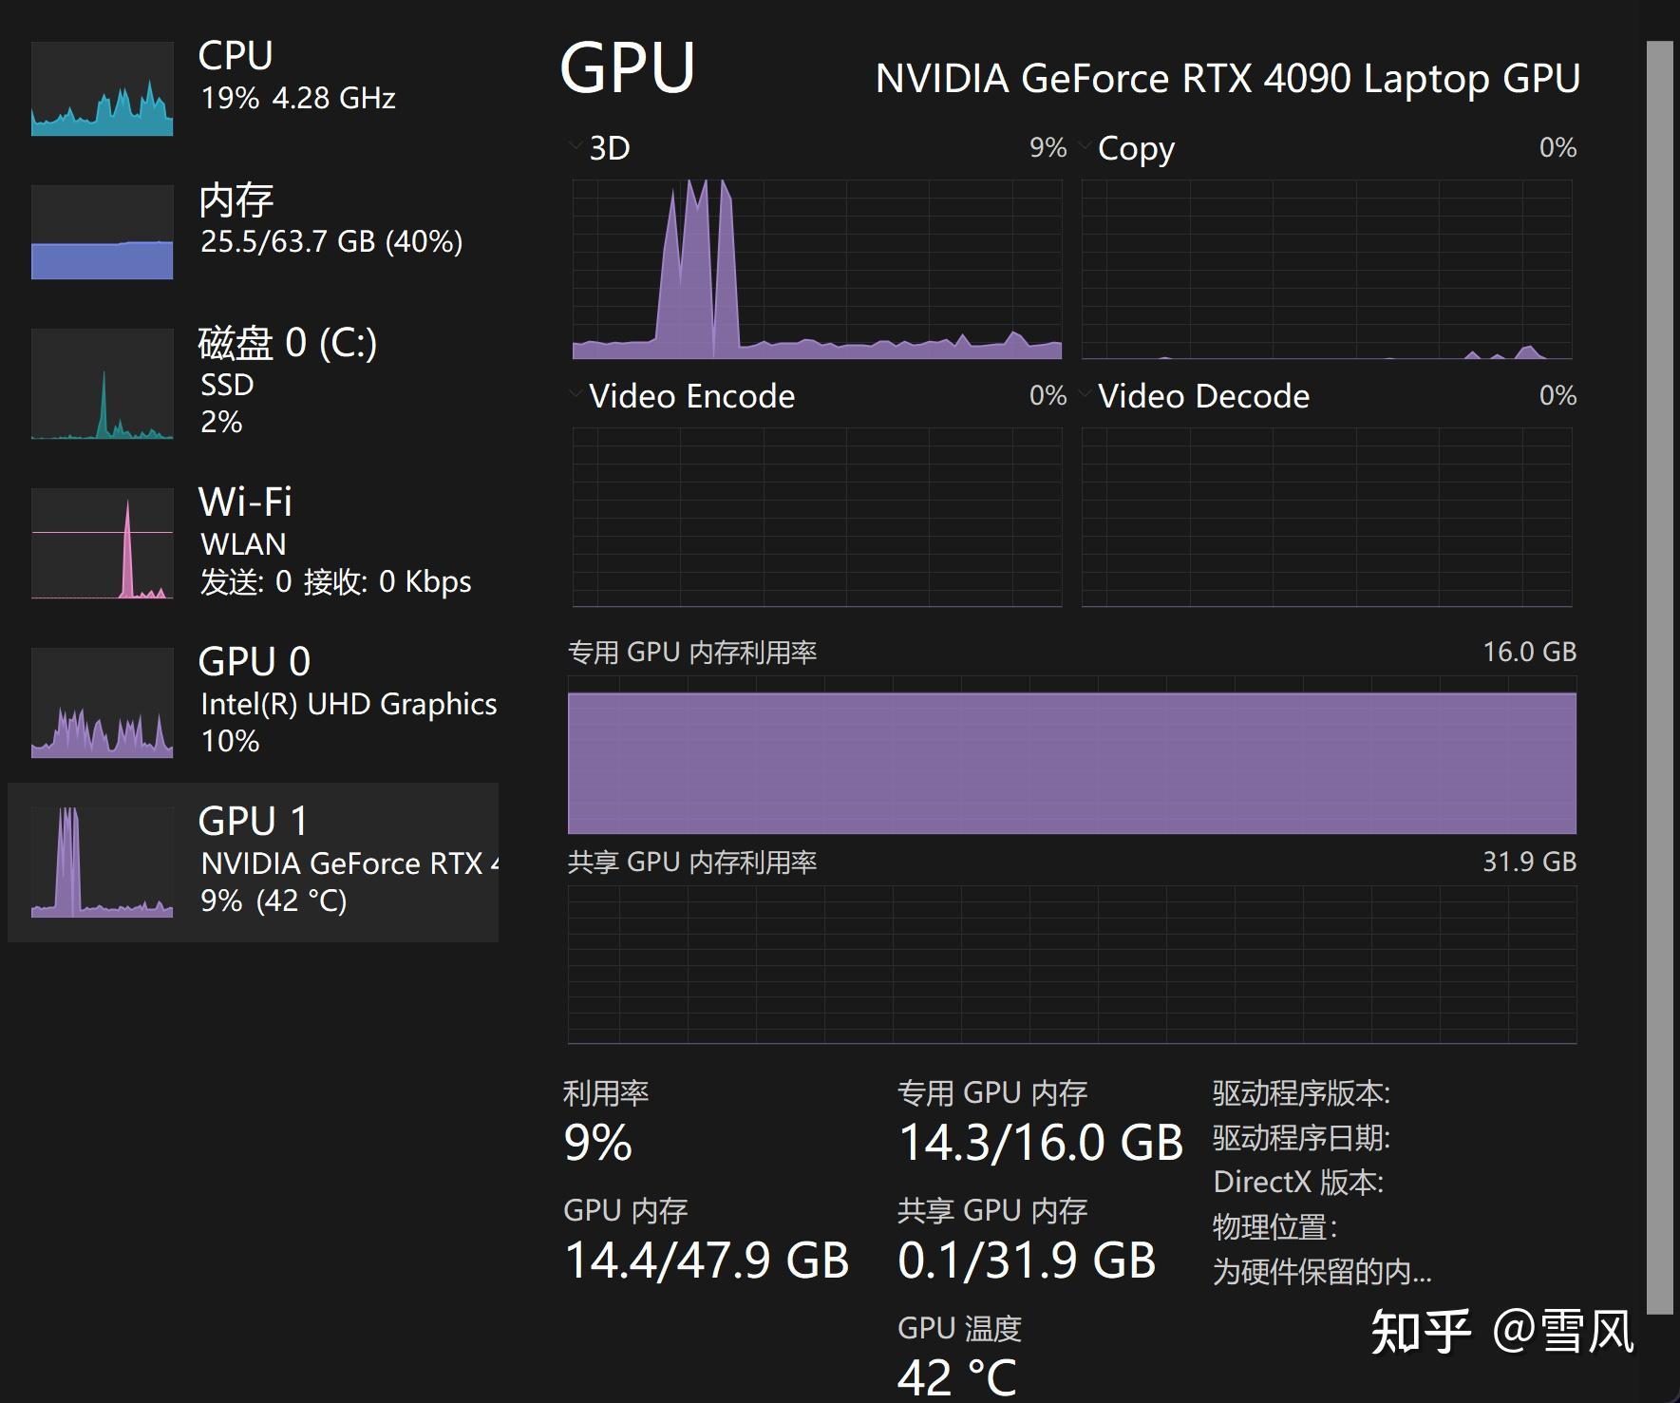The image size is (1680, 1403).
Task: Click the empty Video Decode graph
Action: click(1327, 517)
